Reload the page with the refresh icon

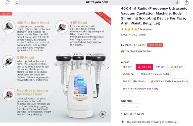(7, 2)
